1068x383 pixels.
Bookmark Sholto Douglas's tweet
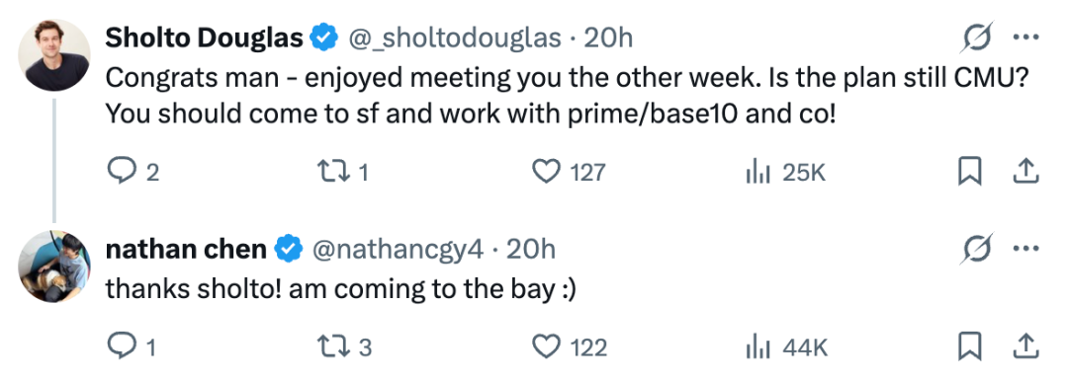click(x=969, y=172)
